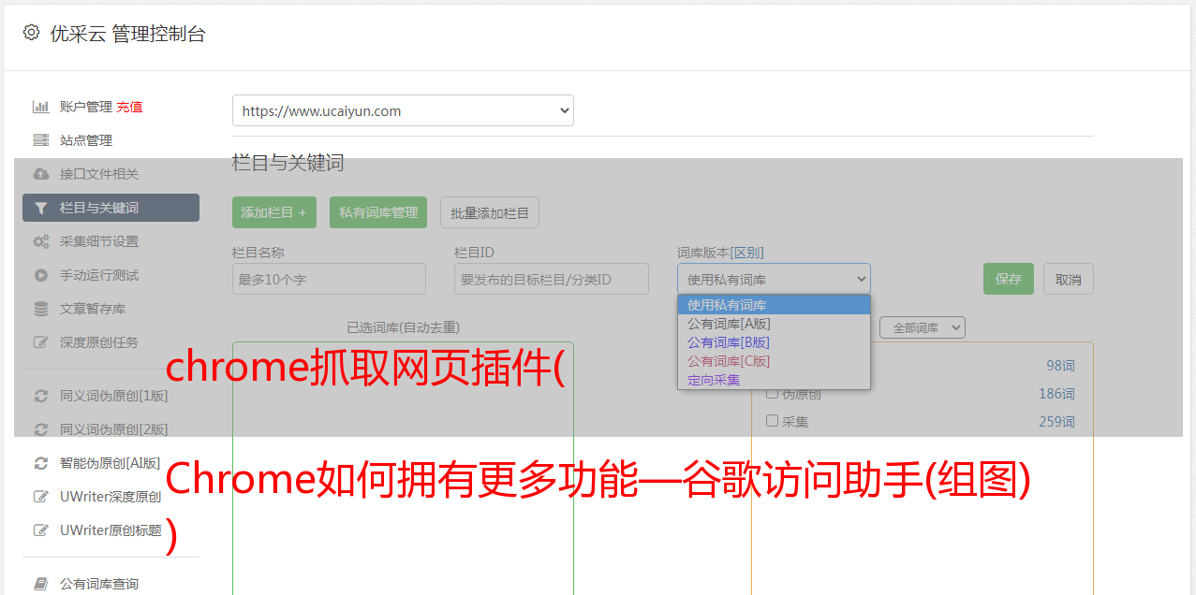Click the funnel icon for 栏目与关键词

[x=40, y=208]
